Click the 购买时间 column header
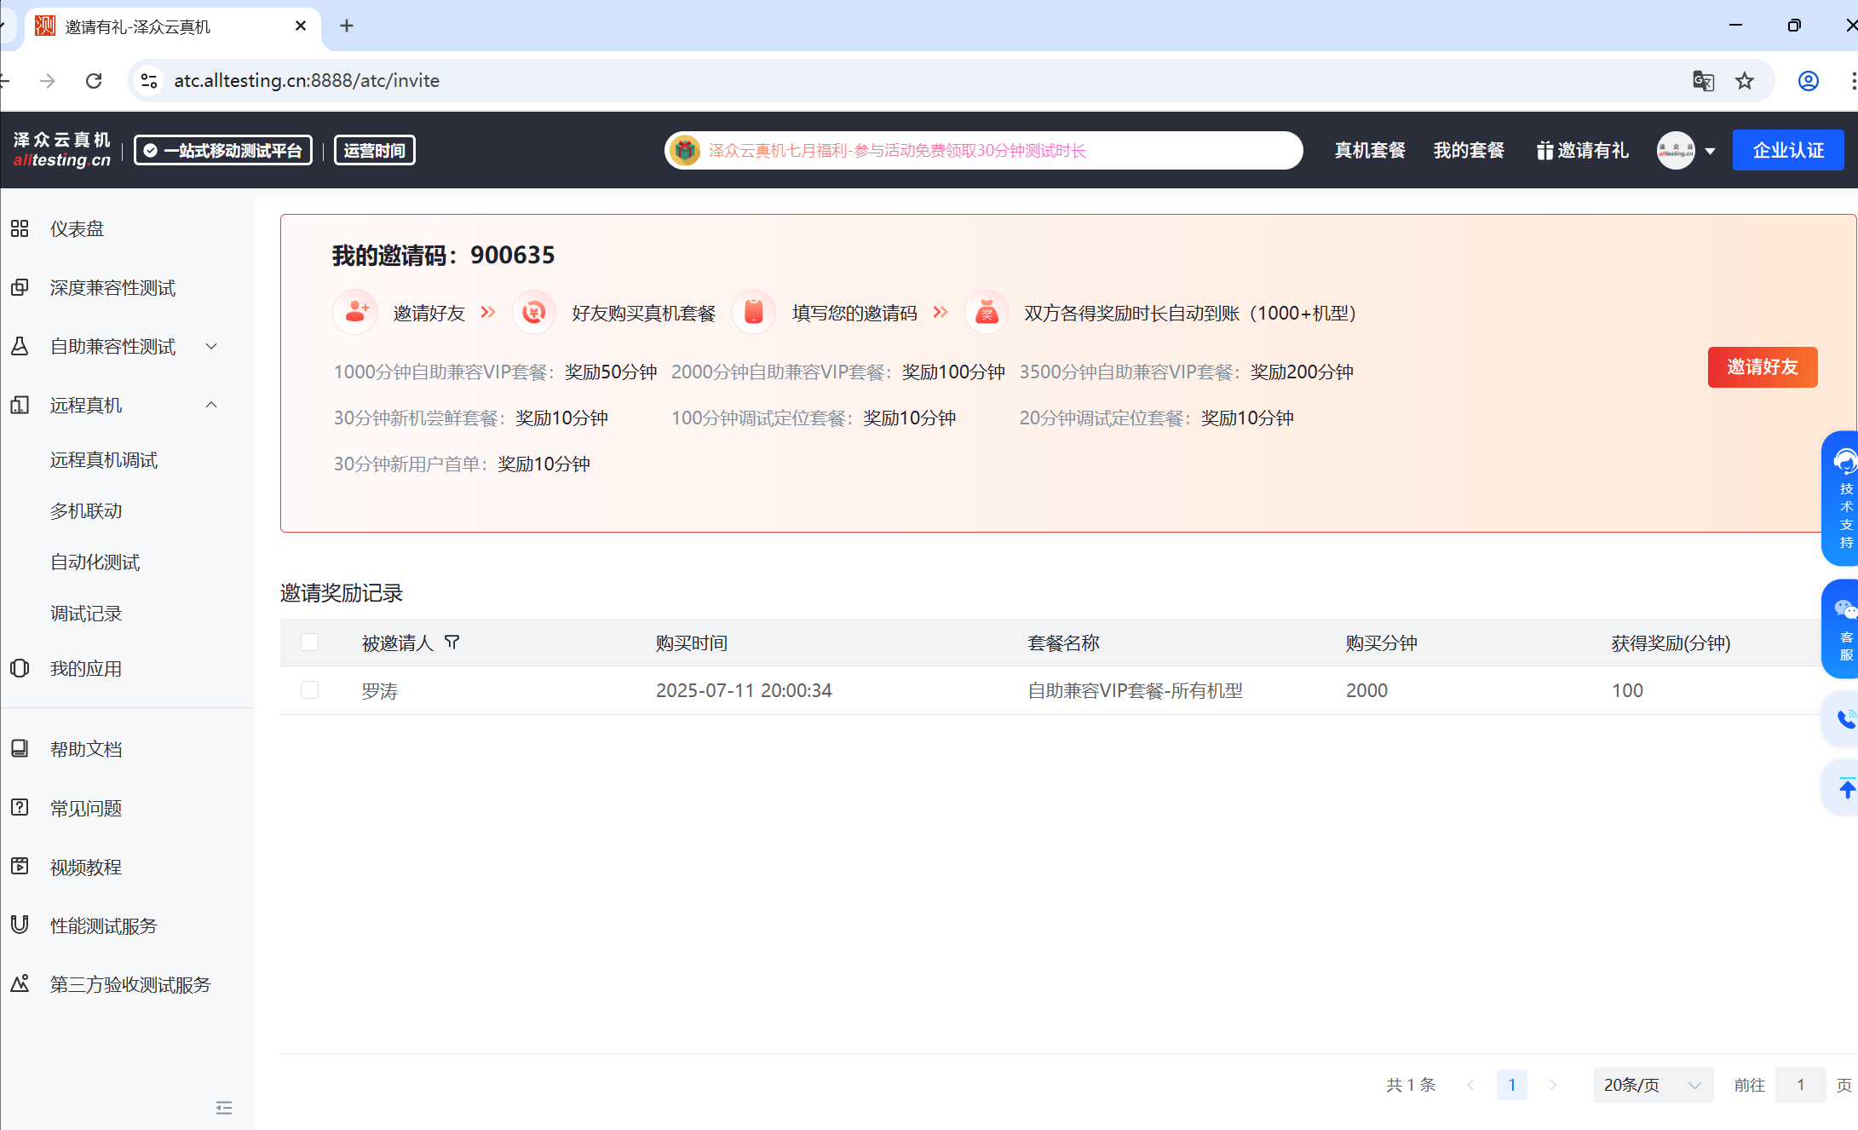 coord(692,643)
